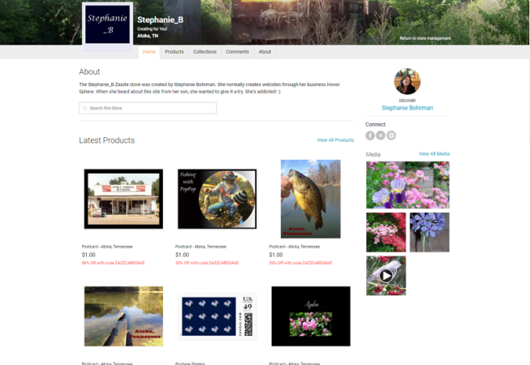
Task: Open the Stephanie Bohrman designer link
Action: click(x=407, y=108)
